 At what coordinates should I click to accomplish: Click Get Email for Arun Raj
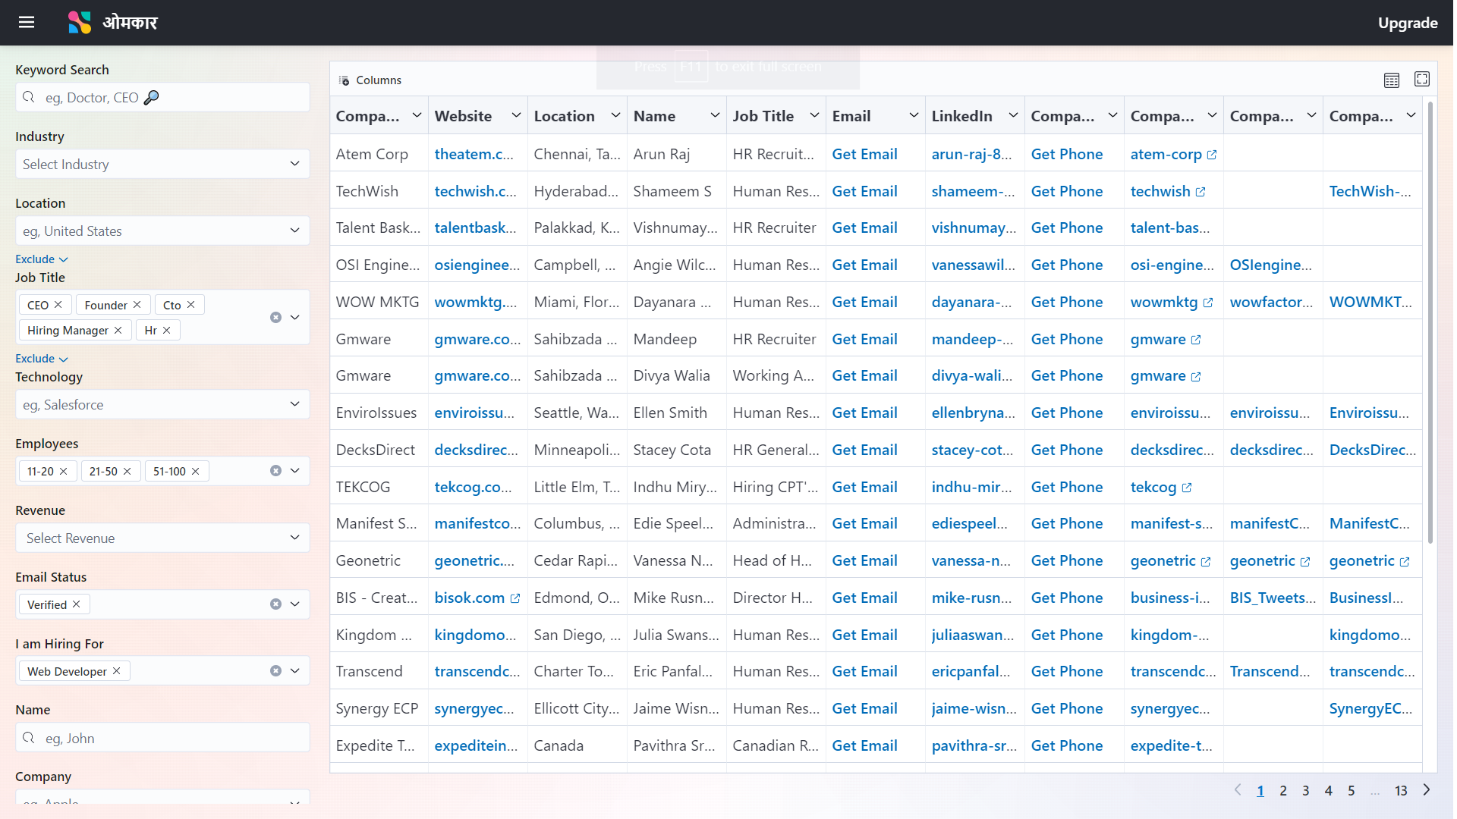(864, 154)
